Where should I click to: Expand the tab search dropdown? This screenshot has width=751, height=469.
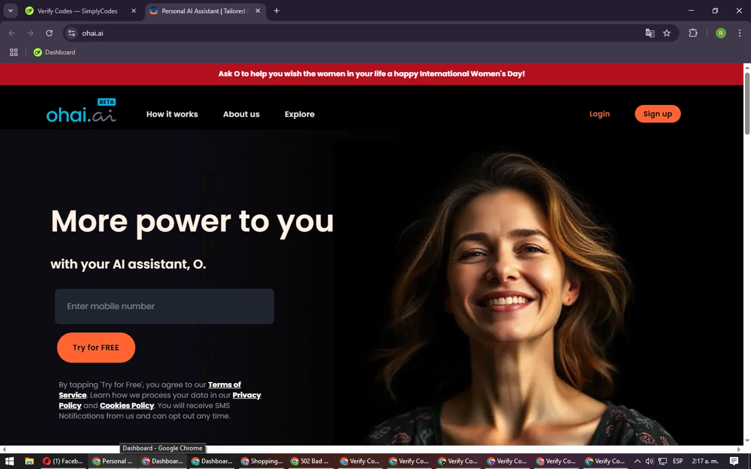pyautogui.click(x=11, y=10)
